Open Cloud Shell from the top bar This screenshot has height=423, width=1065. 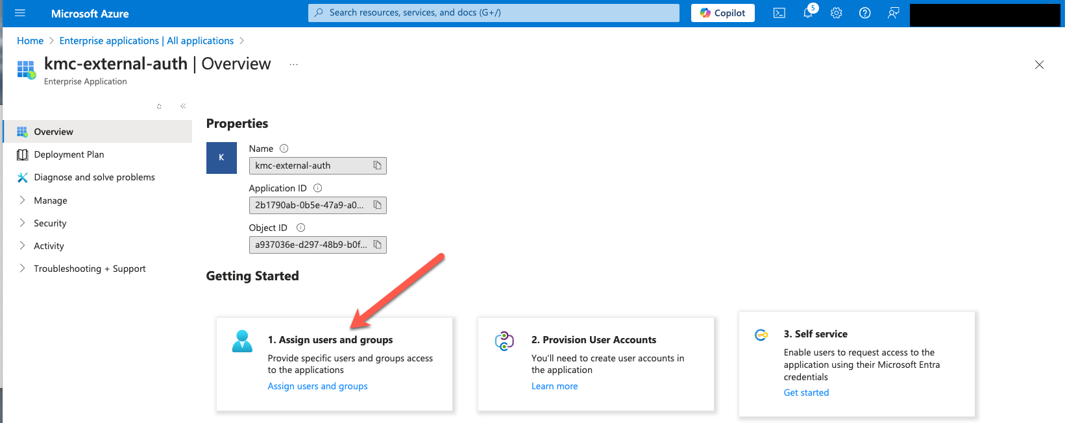pos(779,13)
